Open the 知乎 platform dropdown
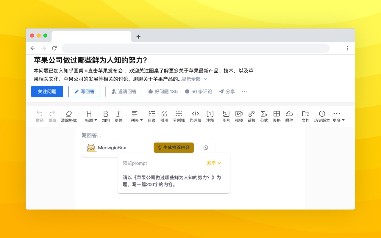The width and height of the screenshot is (381, 238). tap(214, 163)
